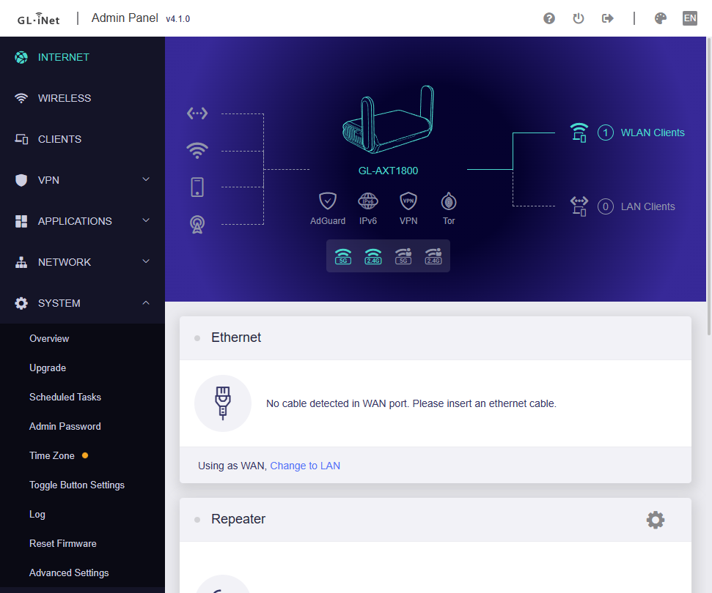
Task: Click the page vertical scrollbar
Action: pyautogui.click(x=709, y=187)
